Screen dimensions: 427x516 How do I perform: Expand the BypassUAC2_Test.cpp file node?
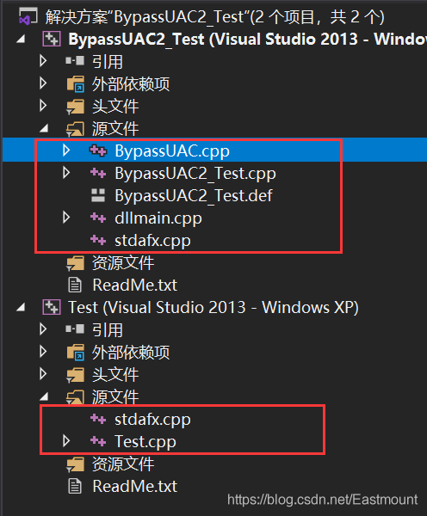(66, 173)
